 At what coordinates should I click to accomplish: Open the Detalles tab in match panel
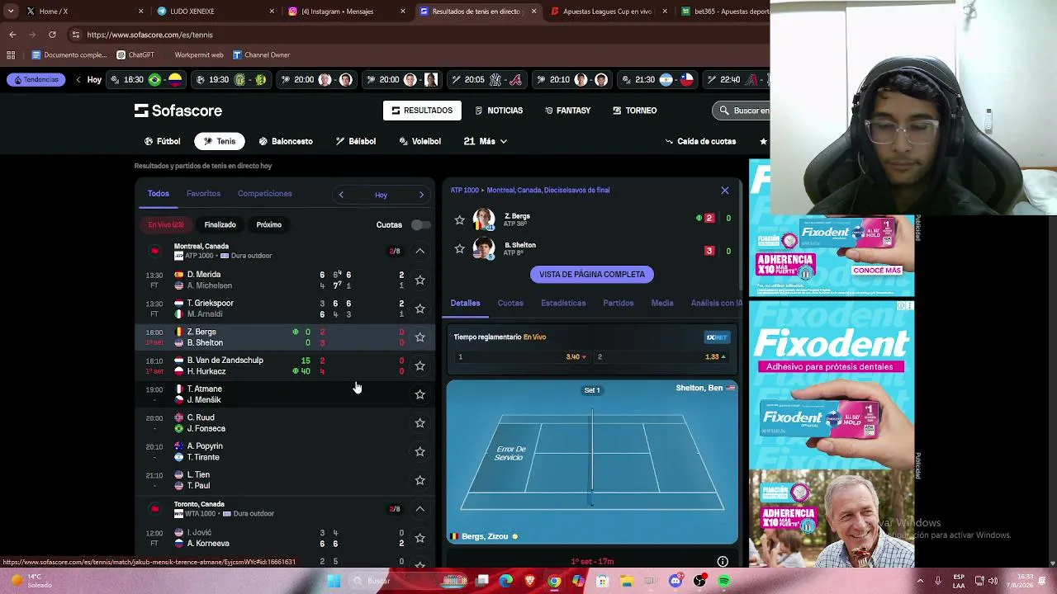465,304
